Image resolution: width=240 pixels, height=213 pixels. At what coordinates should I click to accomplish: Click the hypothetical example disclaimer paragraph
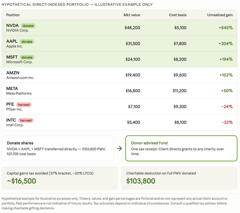click(114, 204)
